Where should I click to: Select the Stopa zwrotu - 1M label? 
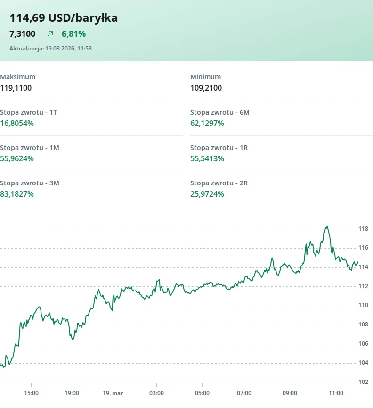point(30,148)
